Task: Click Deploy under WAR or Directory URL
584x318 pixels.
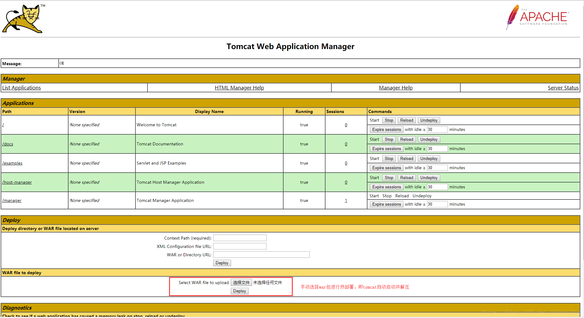Action: tap(222, 263)
